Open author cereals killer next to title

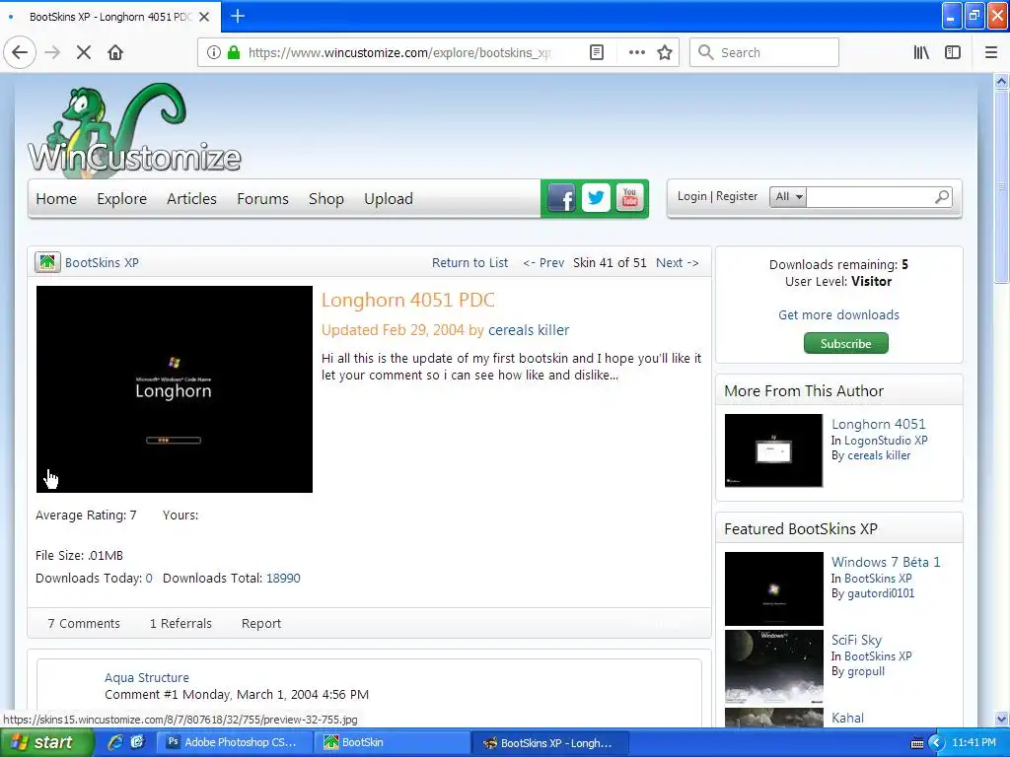pos(529,330)
